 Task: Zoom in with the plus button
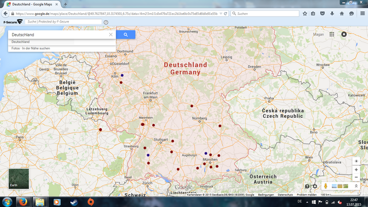click(x=356, y=170)
